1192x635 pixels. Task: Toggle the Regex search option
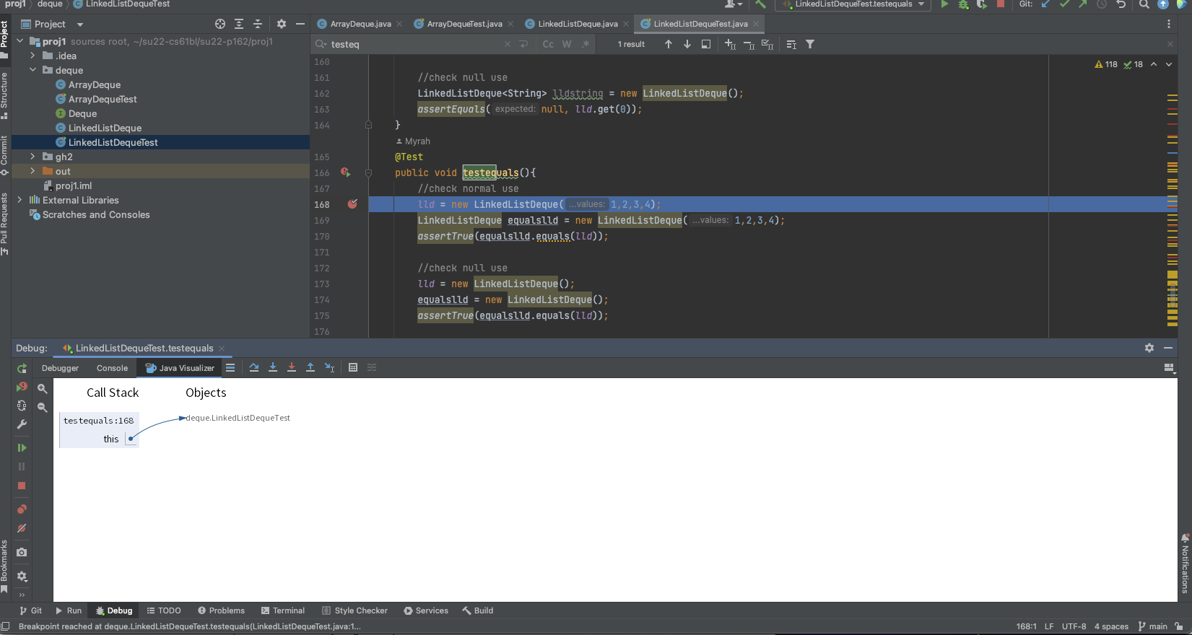pyautogui.click(x=586, y=45)
